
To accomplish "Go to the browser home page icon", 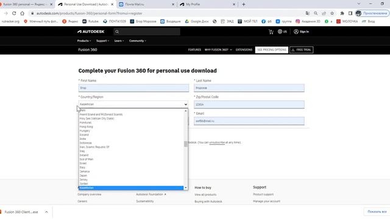I will click(23, 13).
